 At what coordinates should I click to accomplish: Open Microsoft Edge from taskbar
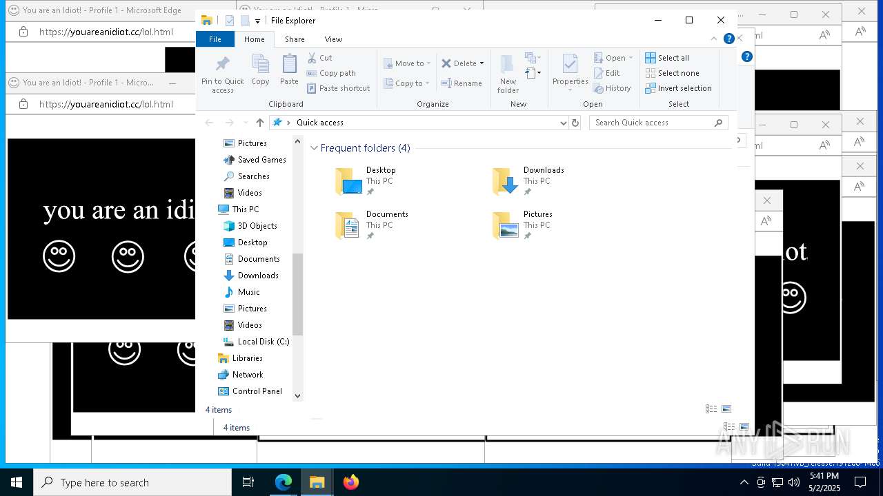click(x=284, y=482)
